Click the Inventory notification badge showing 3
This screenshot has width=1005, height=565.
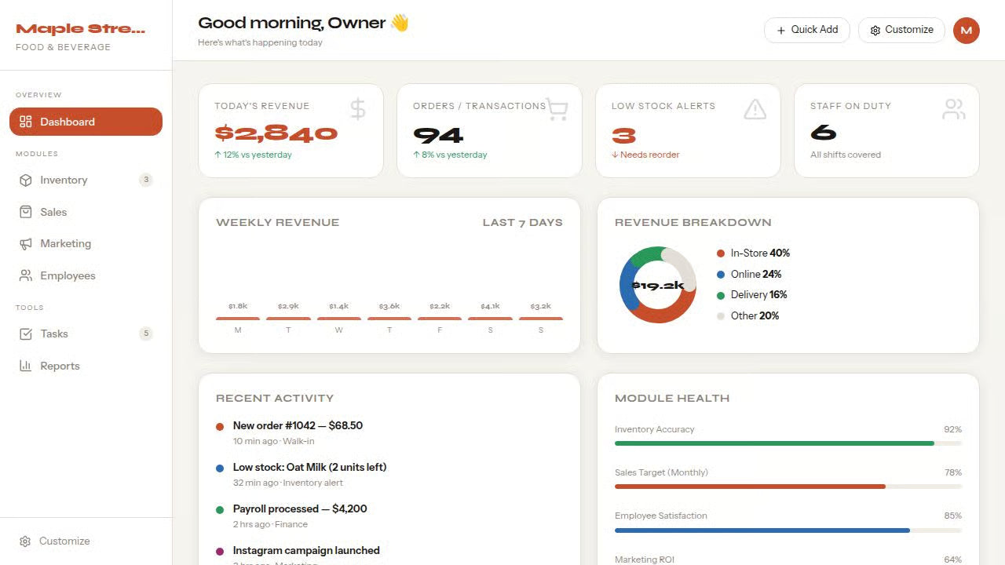click(x=145, y=180)
